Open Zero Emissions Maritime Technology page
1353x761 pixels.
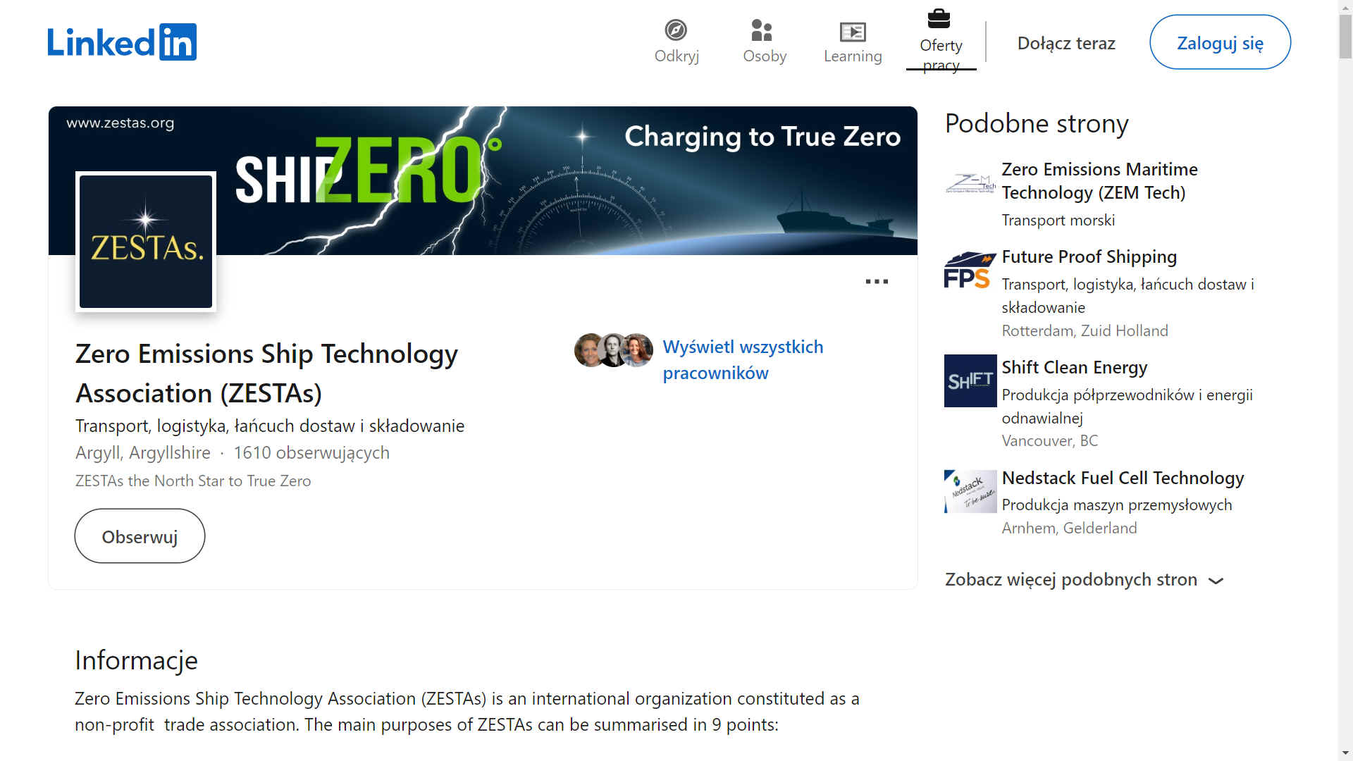click(1099, 181)
